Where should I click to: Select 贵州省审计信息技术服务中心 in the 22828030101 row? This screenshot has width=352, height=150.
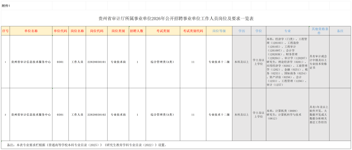[31, 62]
